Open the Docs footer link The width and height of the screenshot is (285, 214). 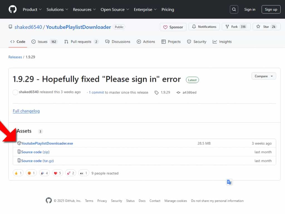point(142,201)
